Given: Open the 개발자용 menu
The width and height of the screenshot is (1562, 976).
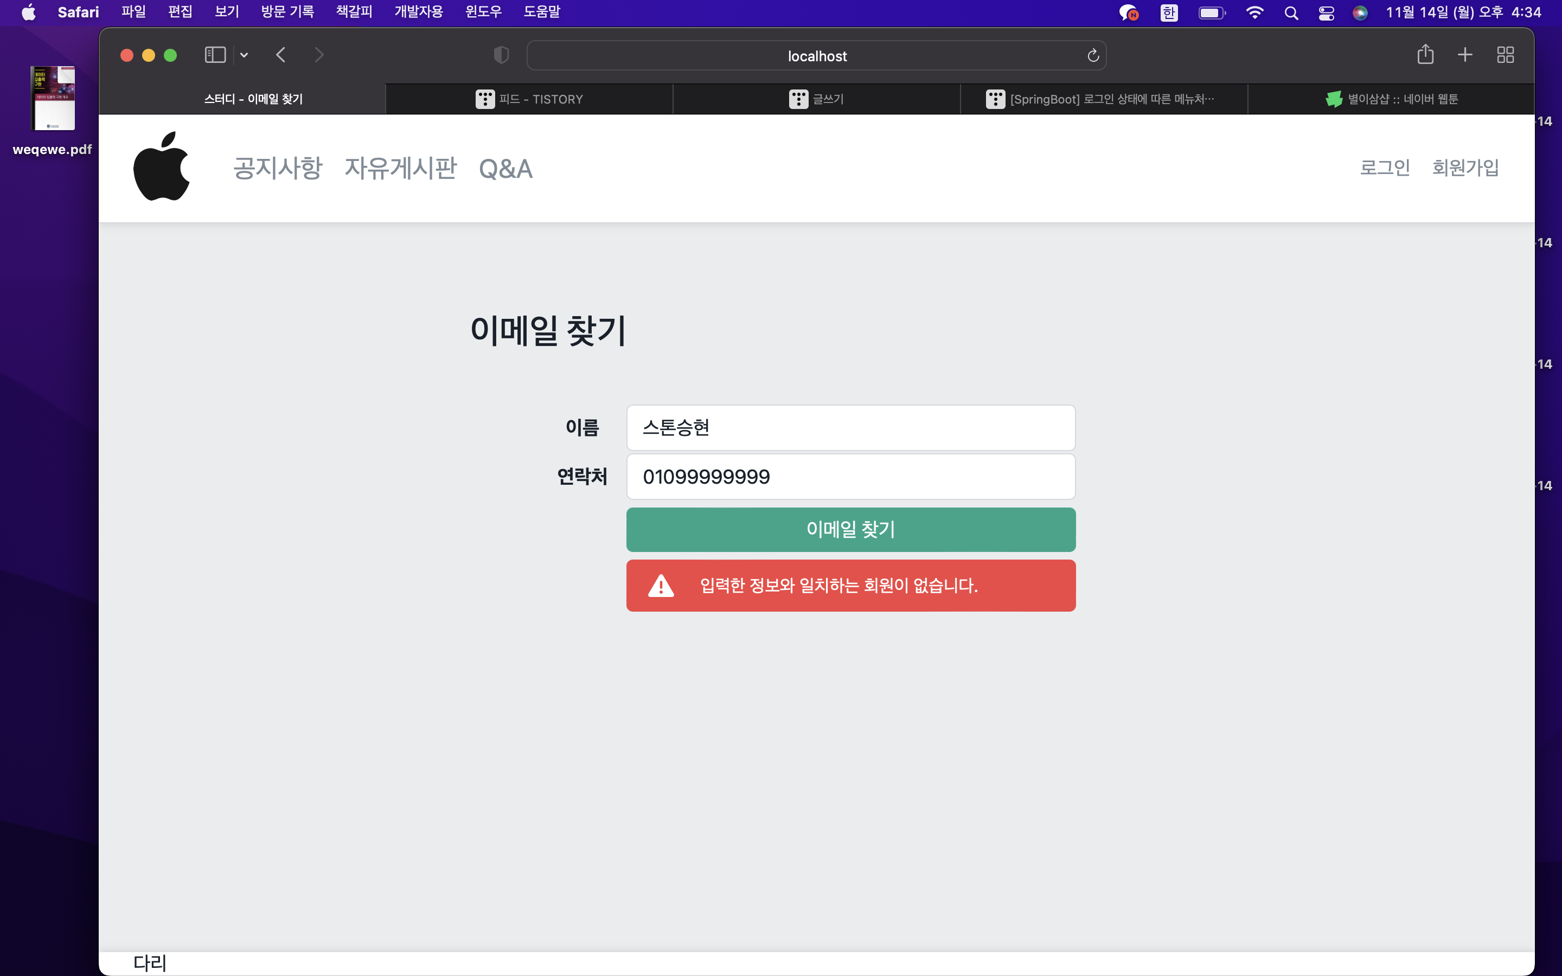Looking at the screenshot, I should [418, 11].
